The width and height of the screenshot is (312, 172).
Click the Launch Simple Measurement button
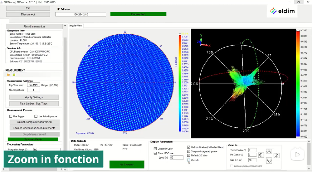point(35,122)
